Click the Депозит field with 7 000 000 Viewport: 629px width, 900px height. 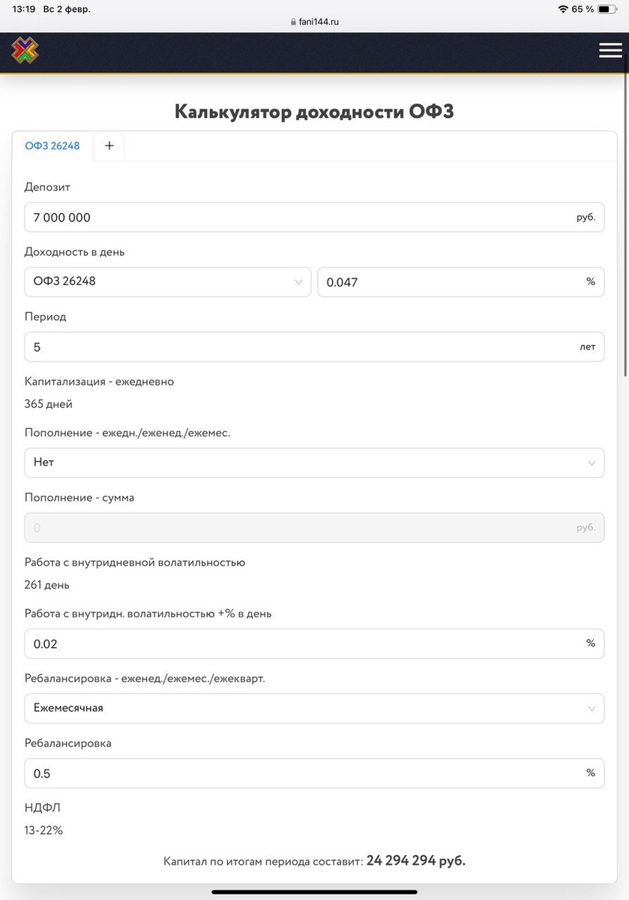[300, 217]
